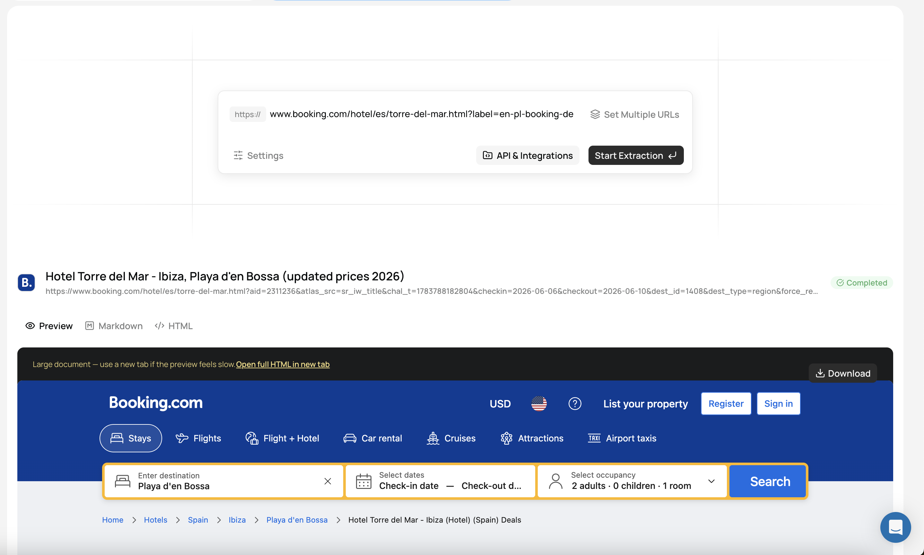Click the https:// protocol prefix
Viewport: 924px width, 555px height.
coord(247,114)
